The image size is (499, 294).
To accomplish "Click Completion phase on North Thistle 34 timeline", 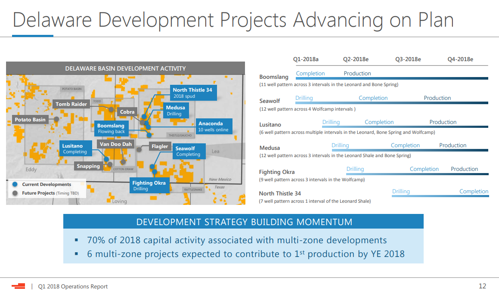I will [x=474, y=191].
